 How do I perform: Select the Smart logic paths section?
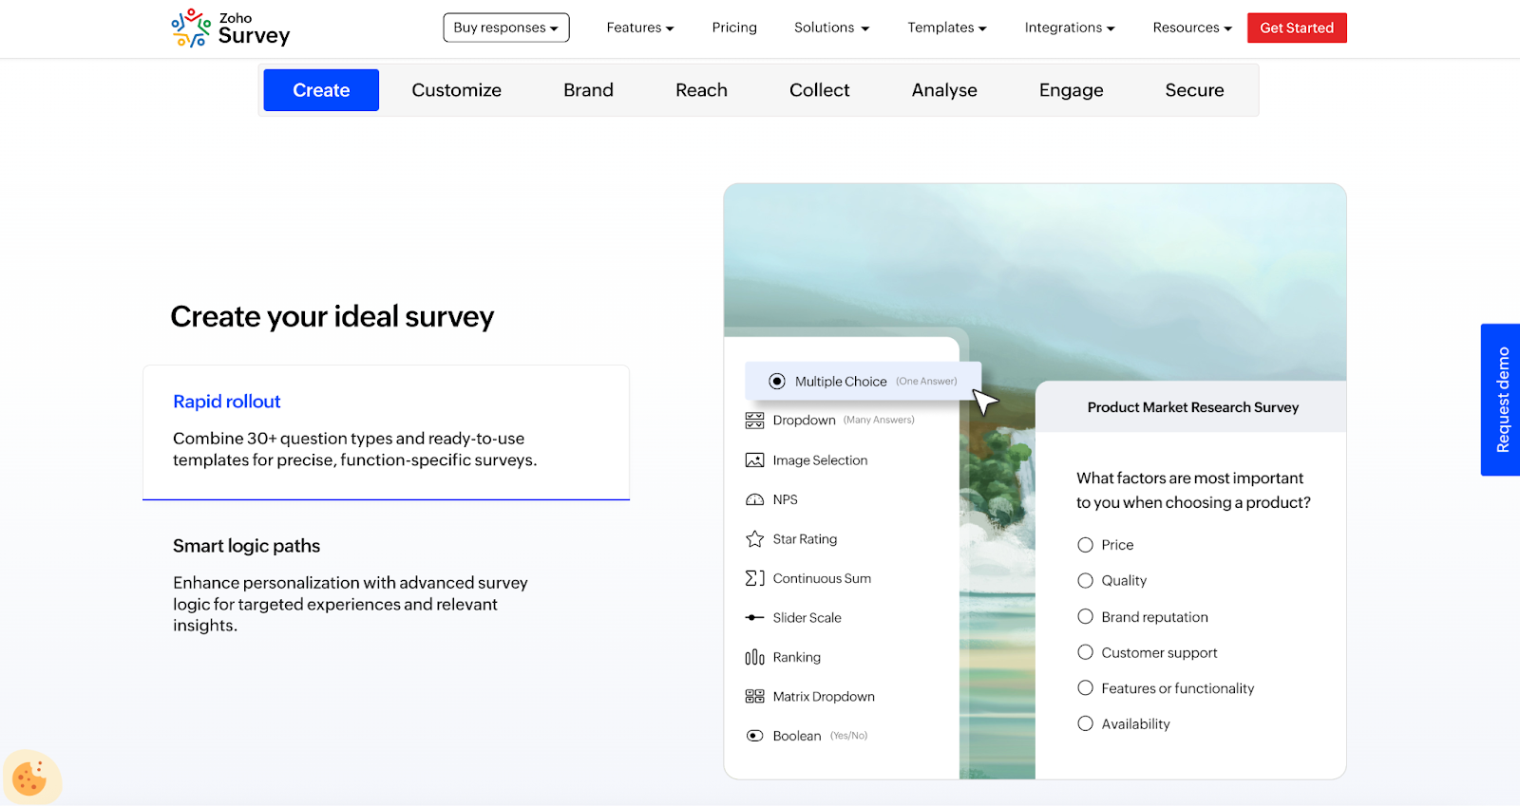386,585
